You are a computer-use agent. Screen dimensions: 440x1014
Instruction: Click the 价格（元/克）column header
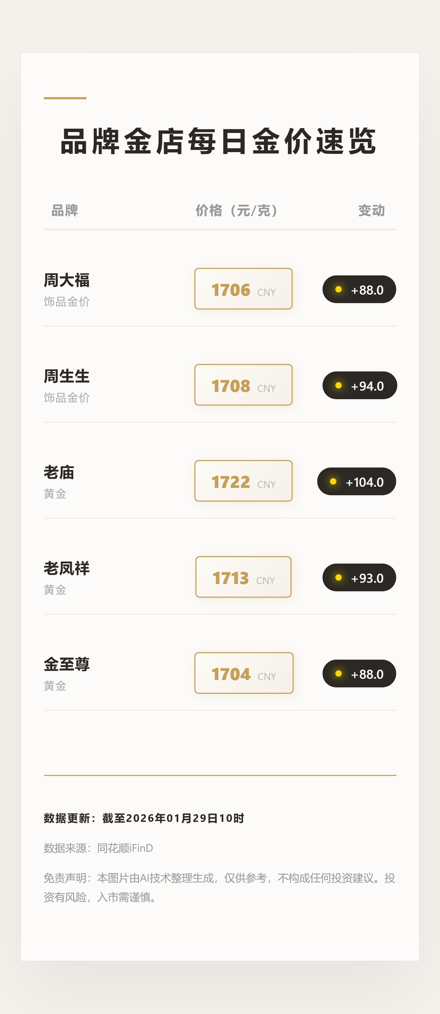tap(237, 211)
